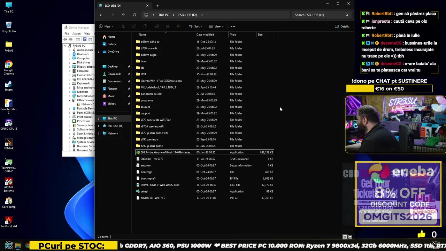Open the Action menu in Device Manager
The image size is (446, 251).
pyautogui.click(x=76, y=34)
